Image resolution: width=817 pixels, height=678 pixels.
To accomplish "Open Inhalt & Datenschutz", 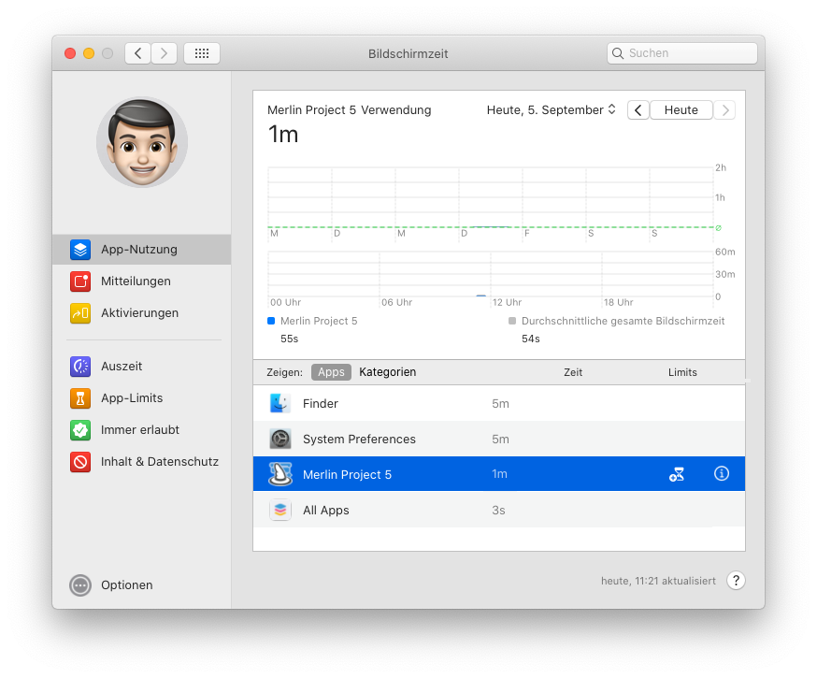I will (x=159, y=462).
